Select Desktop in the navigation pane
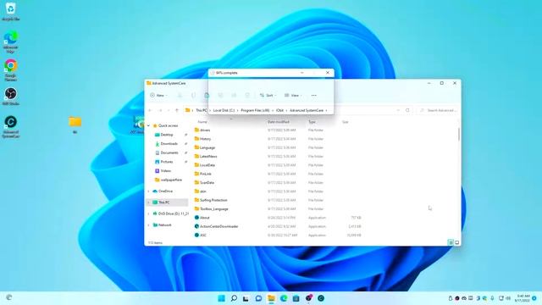 [167, 135]
